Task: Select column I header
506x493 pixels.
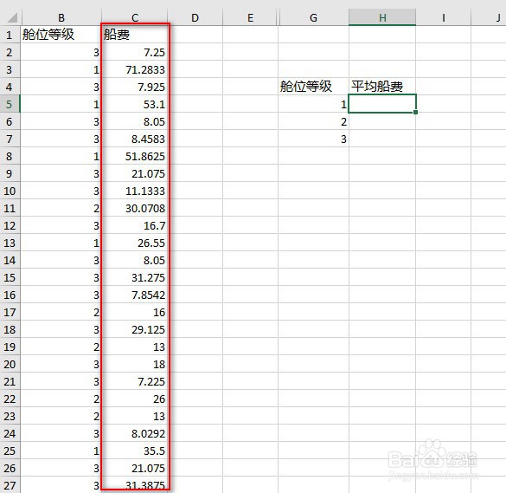Action: pos(444,17)
